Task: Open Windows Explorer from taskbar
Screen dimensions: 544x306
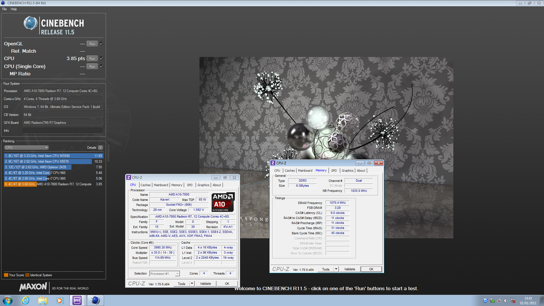Action: coord(43,300)
